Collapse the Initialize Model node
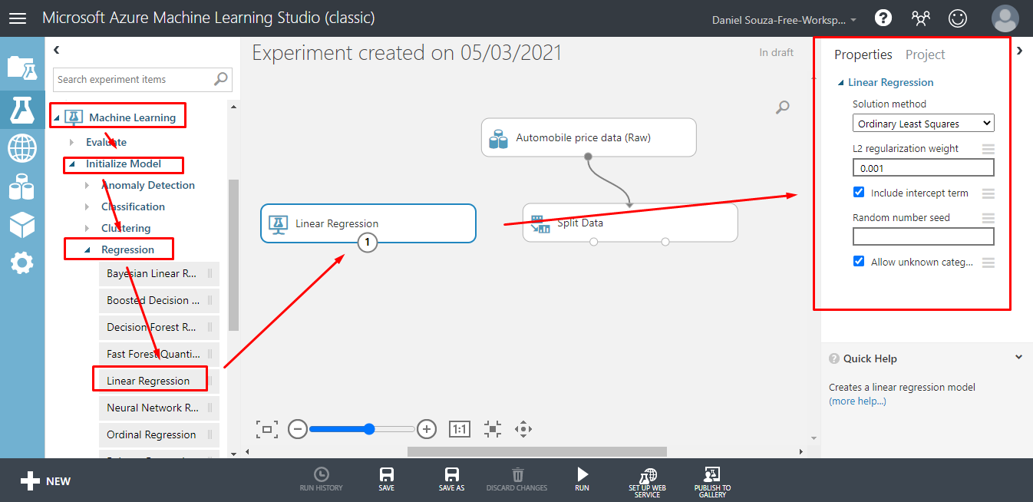 pos(72,163)
